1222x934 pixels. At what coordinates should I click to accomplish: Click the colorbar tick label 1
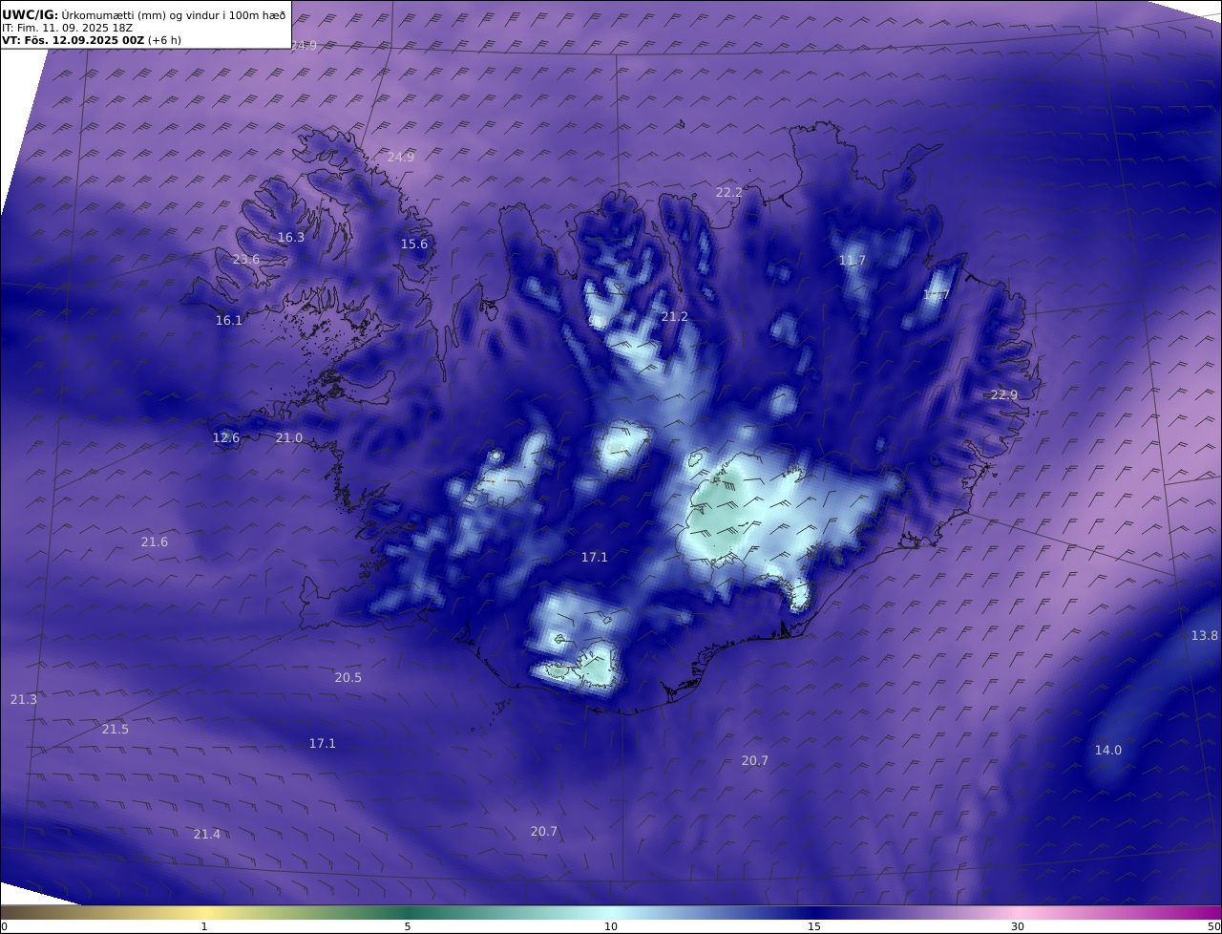pos(203,926)
